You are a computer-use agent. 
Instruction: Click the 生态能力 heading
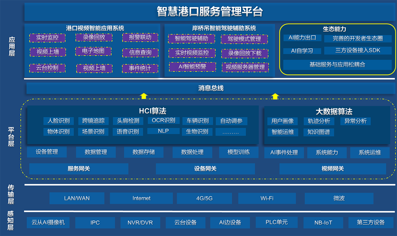pos(334,29)
